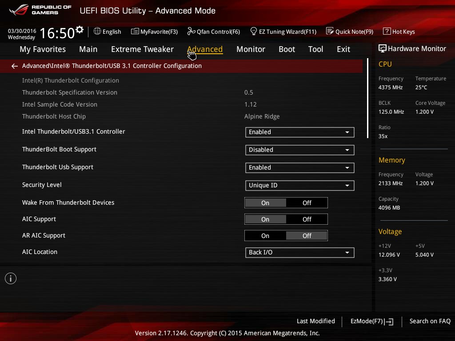Click the Thunderbolt controller breadcrumb path

click(x=112, y=66)
